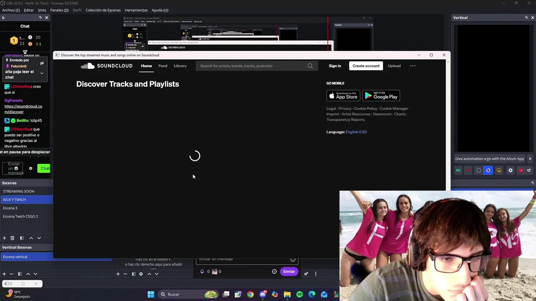Move scene down arrow under Escenas
The width and height of the screenshot is (536, 301).
[x=39, y=238]
